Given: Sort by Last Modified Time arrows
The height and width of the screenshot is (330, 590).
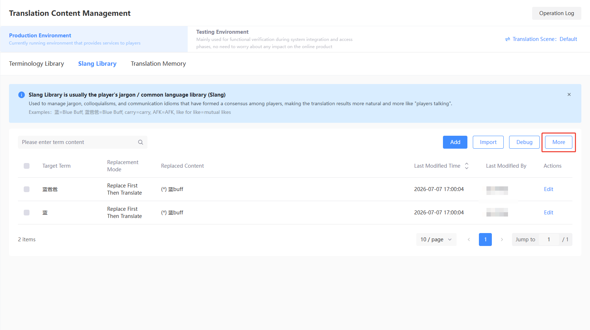Looking at the screenshot, I should coord(467,166).
